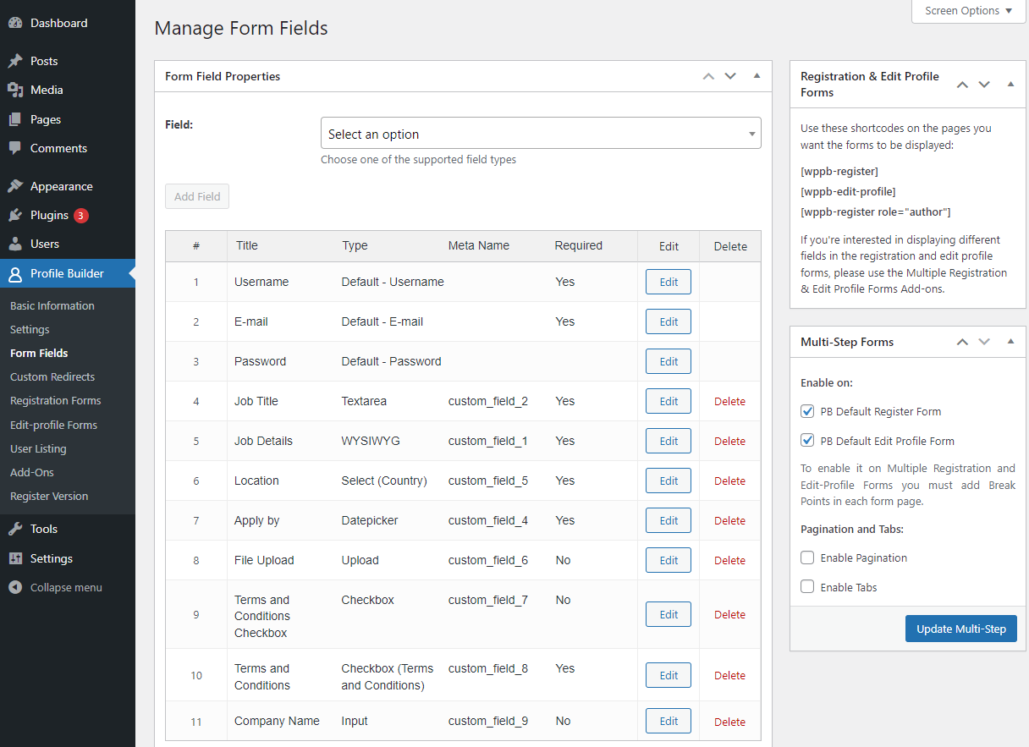Open the Screen Options dropdown
1029x747 pixels.
(x=968, y=11)
